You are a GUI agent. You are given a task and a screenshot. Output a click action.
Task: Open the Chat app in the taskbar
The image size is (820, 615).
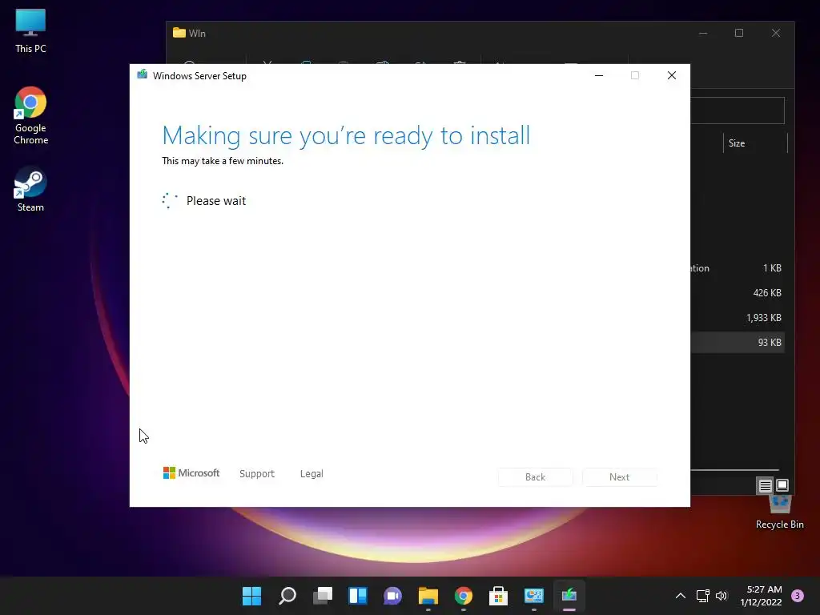tap(392, 596)
